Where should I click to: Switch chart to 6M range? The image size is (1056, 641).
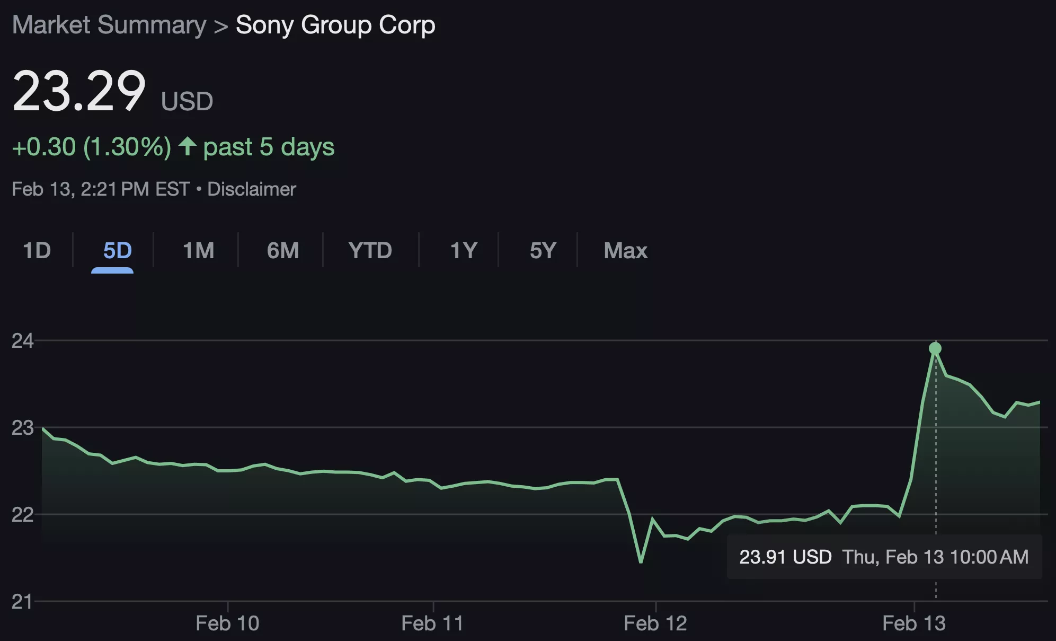tap(283, 250)
